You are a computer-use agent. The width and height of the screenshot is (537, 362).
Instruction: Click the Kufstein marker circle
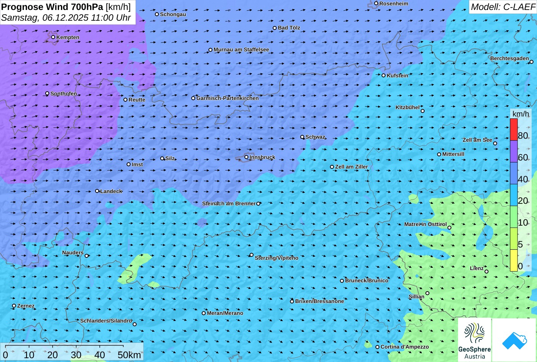coord(383,75)
